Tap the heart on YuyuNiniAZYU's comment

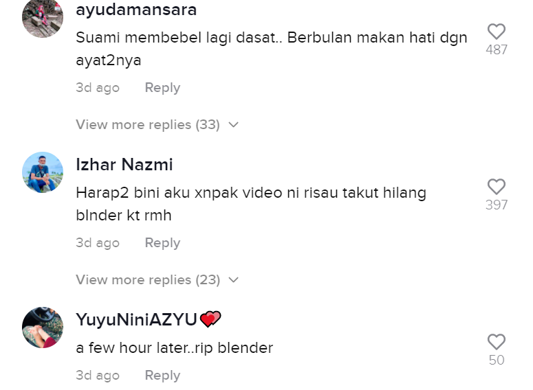[x=497, y=342]
